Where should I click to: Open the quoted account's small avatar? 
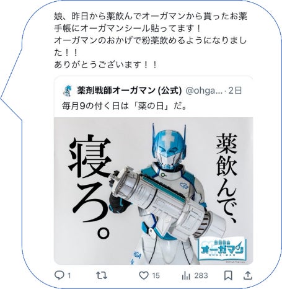[x=68, y=91]
